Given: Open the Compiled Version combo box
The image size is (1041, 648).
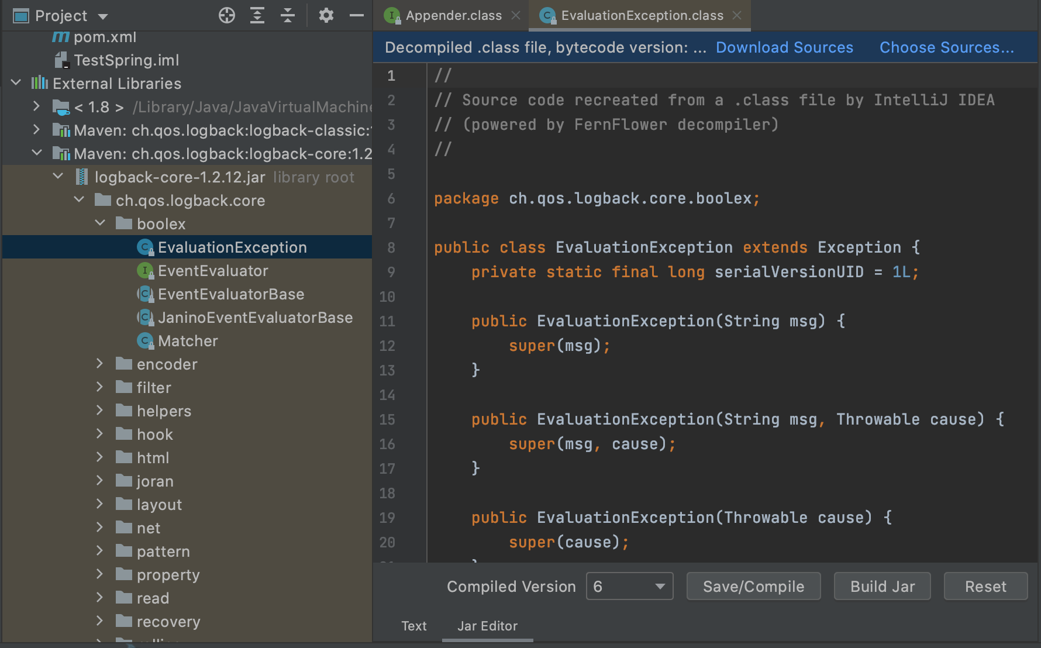Looking at the screenshot, I should tap(629, 587).
